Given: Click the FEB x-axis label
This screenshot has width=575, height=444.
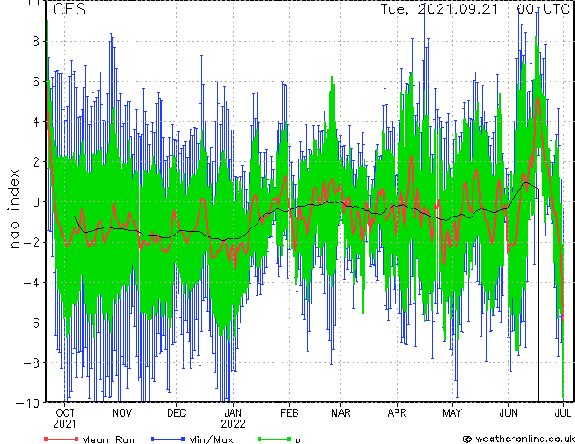Looking at the screenshot, I should 289,413.
